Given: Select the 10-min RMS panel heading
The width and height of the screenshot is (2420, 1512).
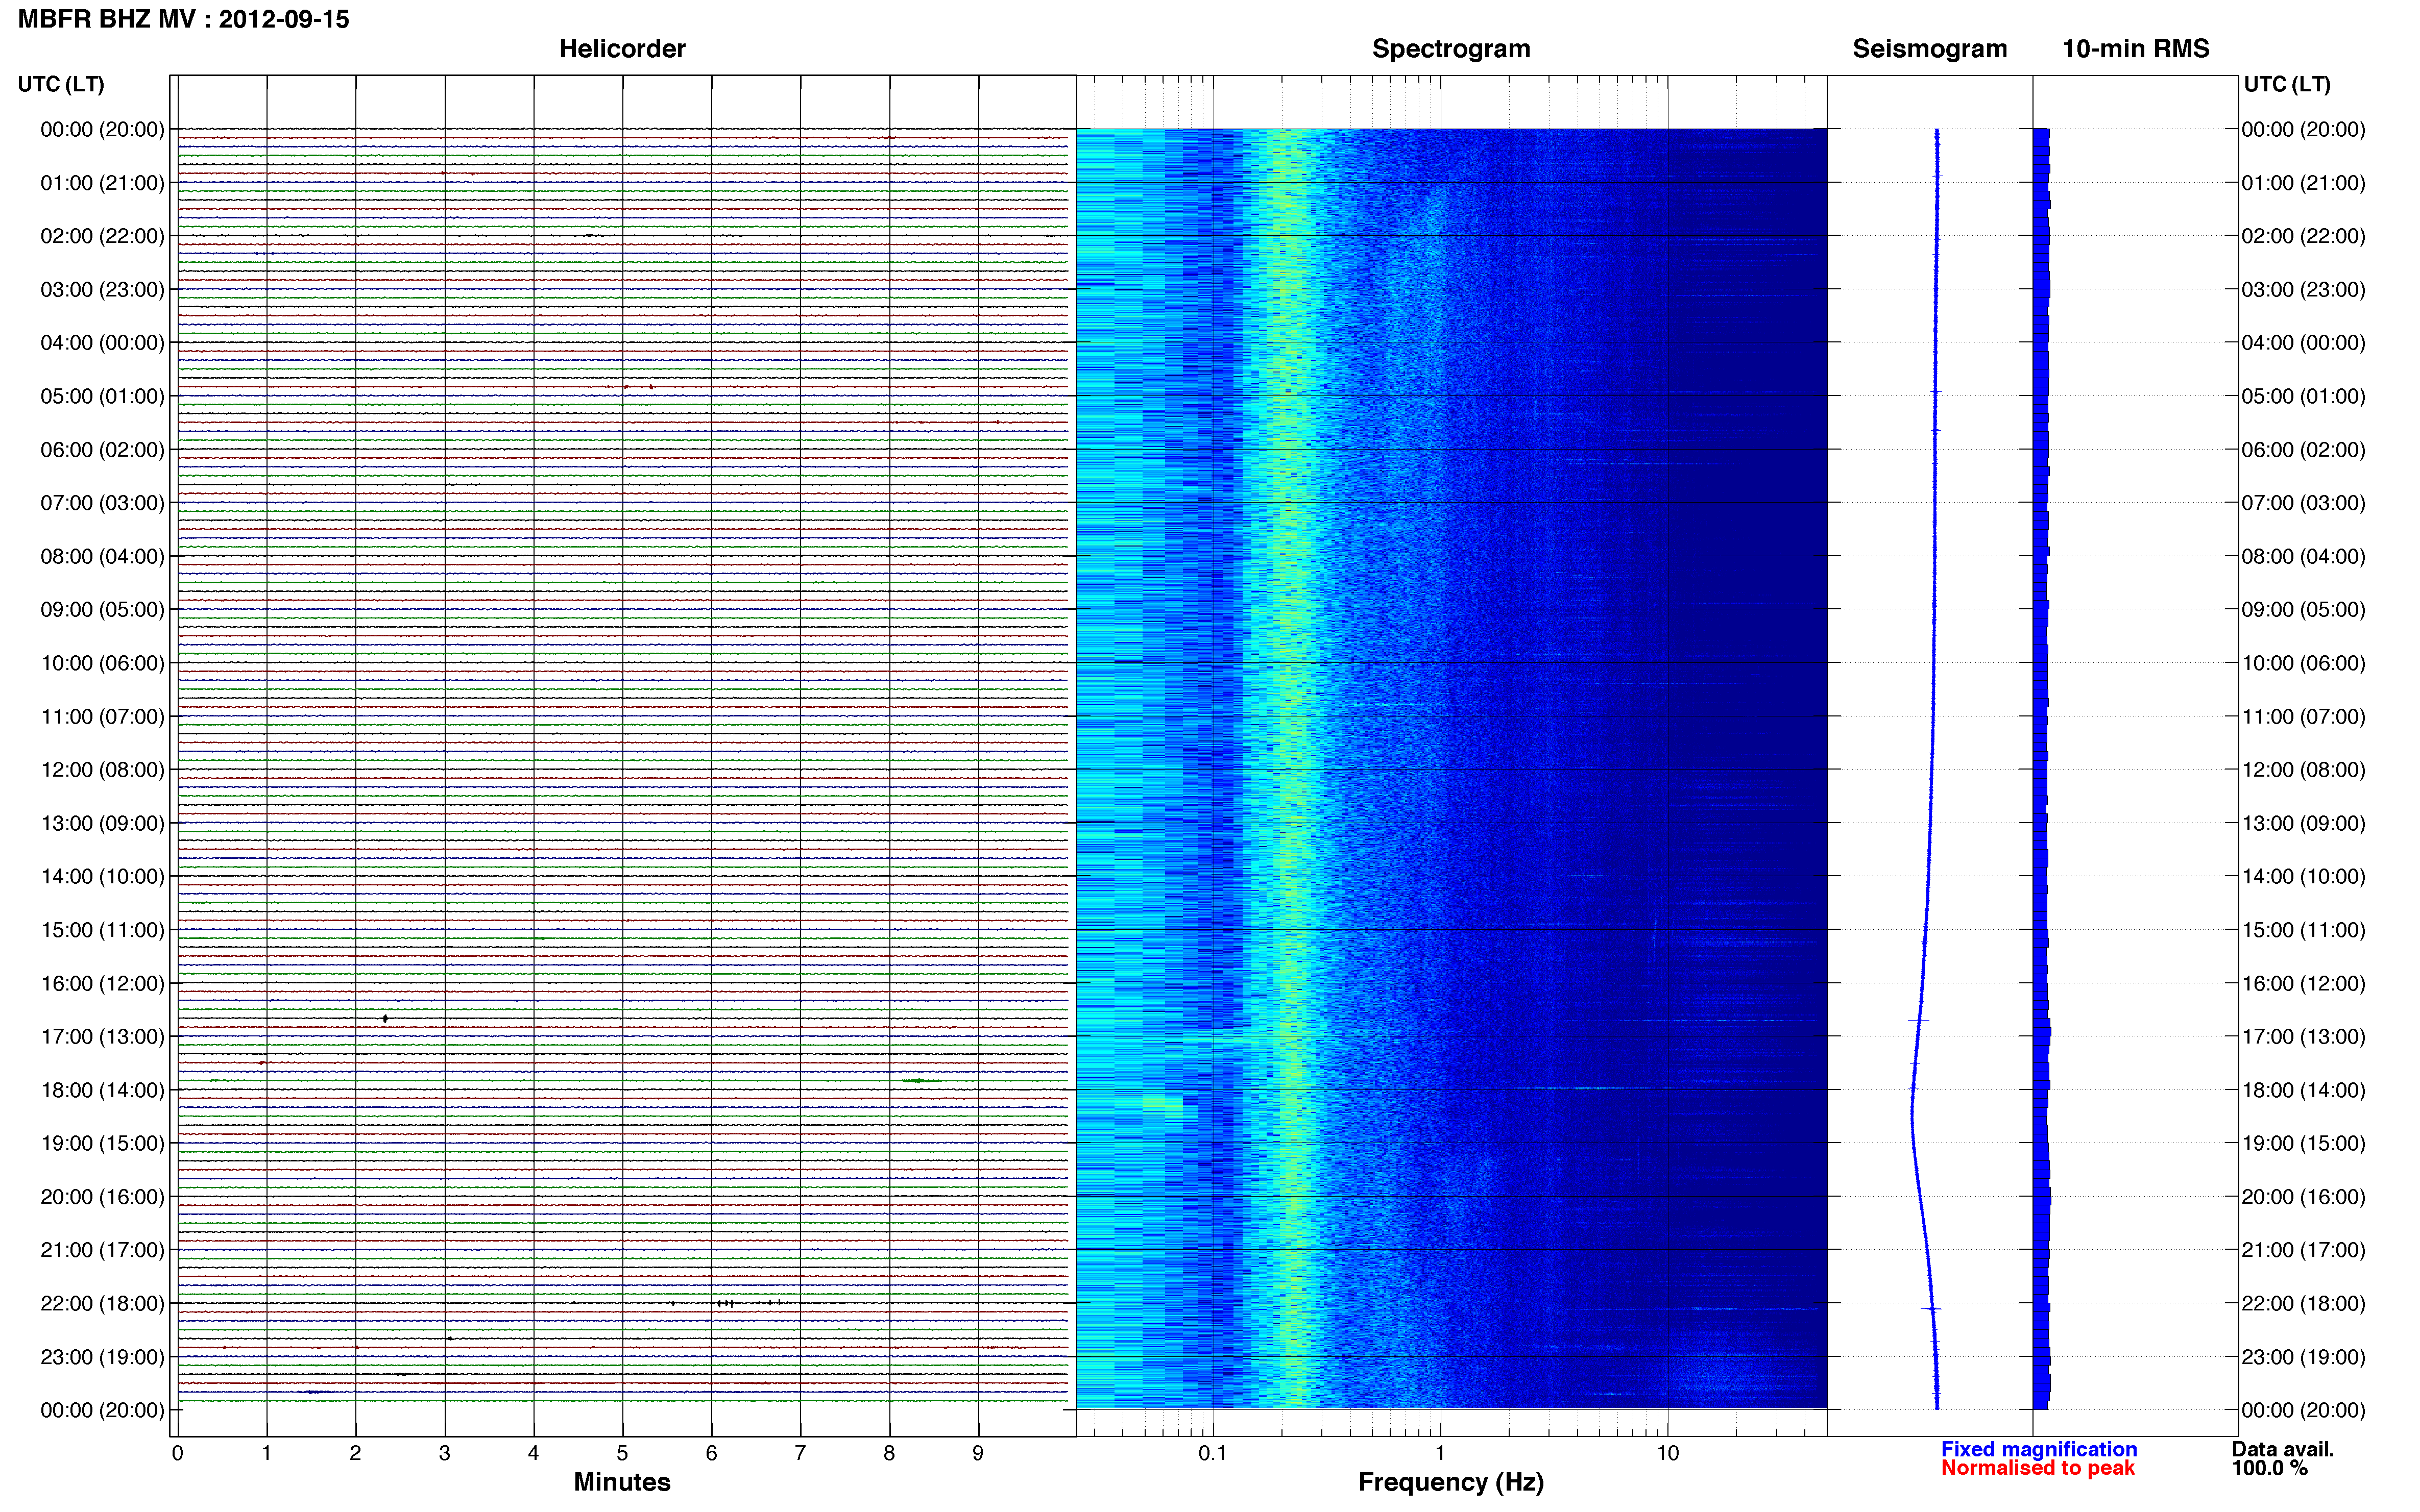Looking at the screenshot, I should coord(2135,49).
